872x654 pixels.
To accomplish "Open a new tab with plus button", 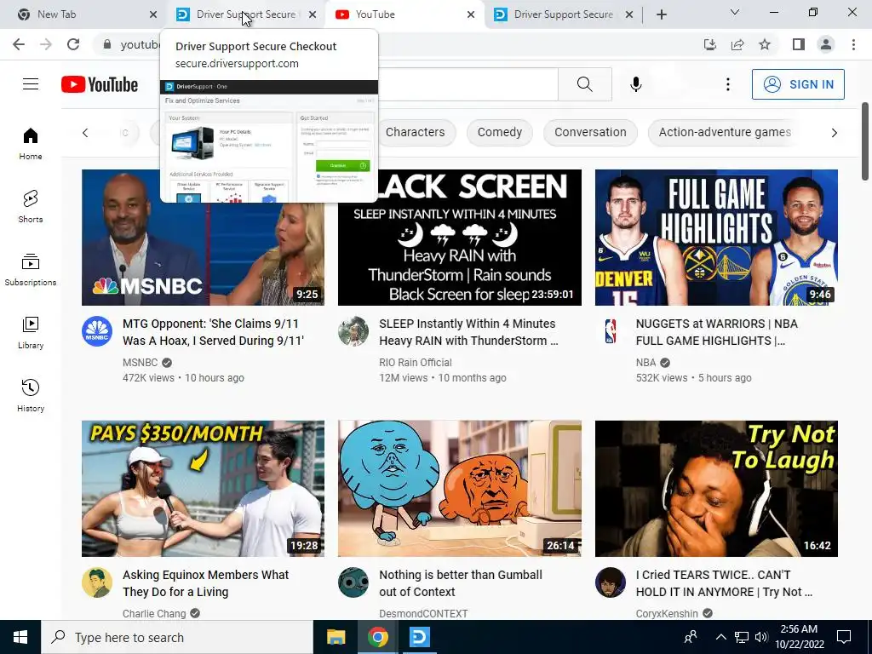I will click(x=661, y=14).
